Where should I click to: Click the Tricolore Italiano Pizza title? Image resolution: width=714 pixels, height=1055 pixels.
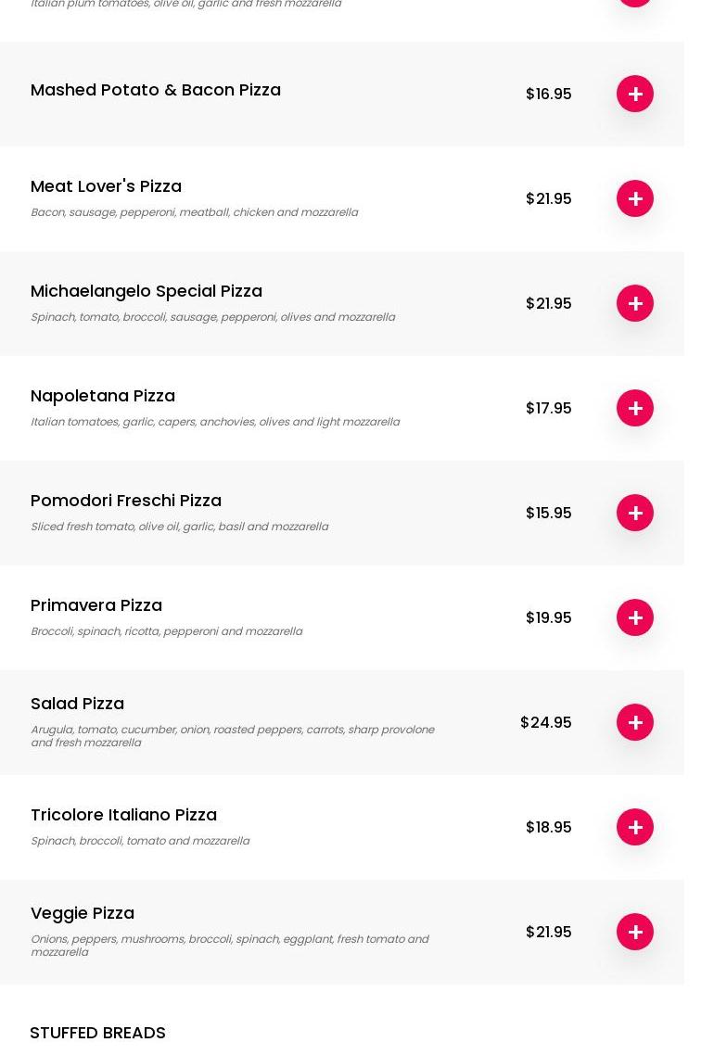[x=123, y=815]
